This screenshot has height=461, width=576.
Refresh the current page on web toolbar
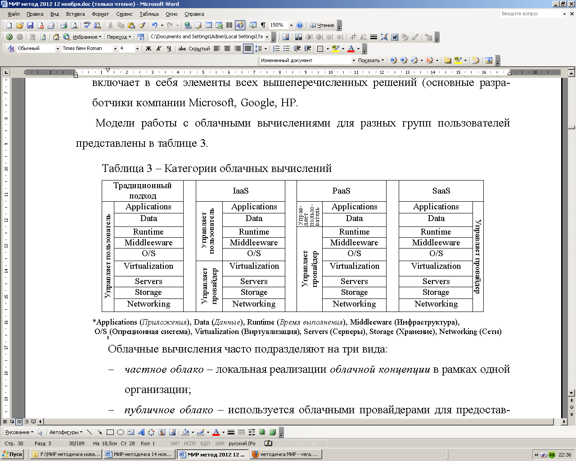pos(43,37)
